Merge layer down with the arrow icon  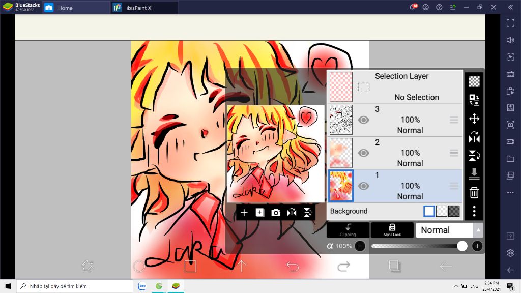click(474, 174)
